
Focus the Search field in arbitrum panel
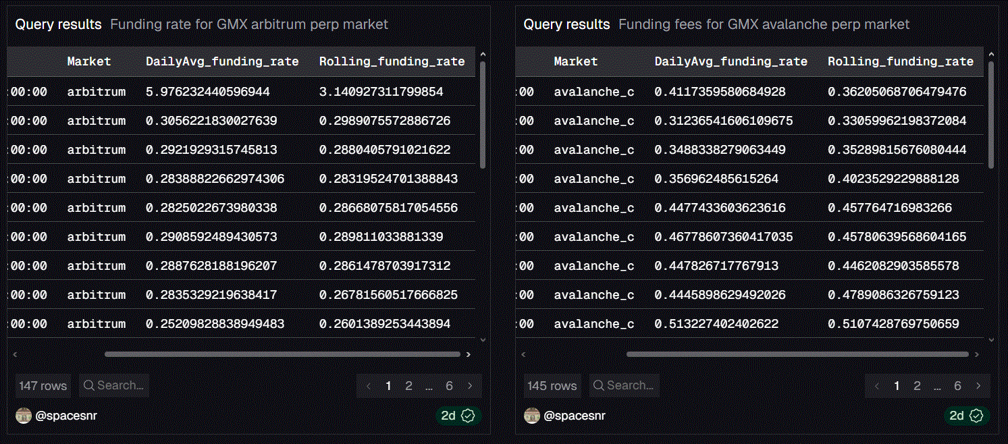(113, 386)
